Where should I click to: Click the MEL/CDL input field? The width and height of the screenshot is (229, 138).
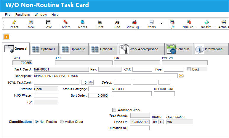tap(132, 94)
